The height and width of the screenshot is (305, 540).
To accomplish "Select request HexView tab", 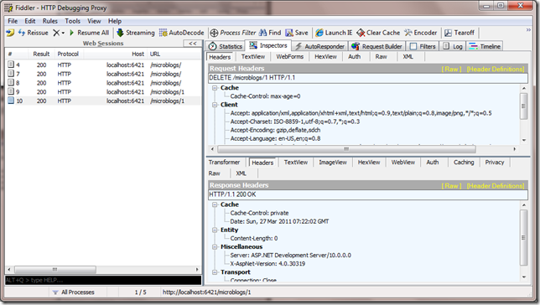I will coord(325,57).
